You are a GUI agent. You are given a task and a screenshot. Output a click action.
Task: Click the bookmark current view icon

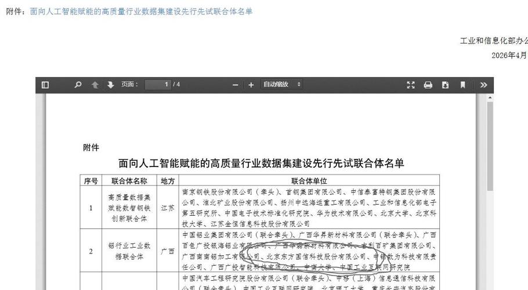point(462,85)
